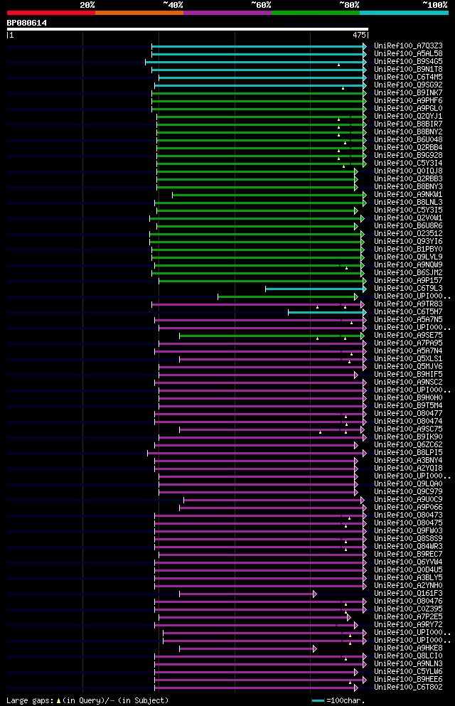
Task: Select hit UniRef100_A9U0C9
Action: click(408, 499)
